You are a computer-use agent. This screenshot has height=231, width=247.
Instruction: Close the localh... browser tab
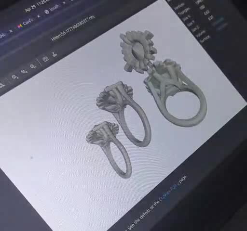64,2
